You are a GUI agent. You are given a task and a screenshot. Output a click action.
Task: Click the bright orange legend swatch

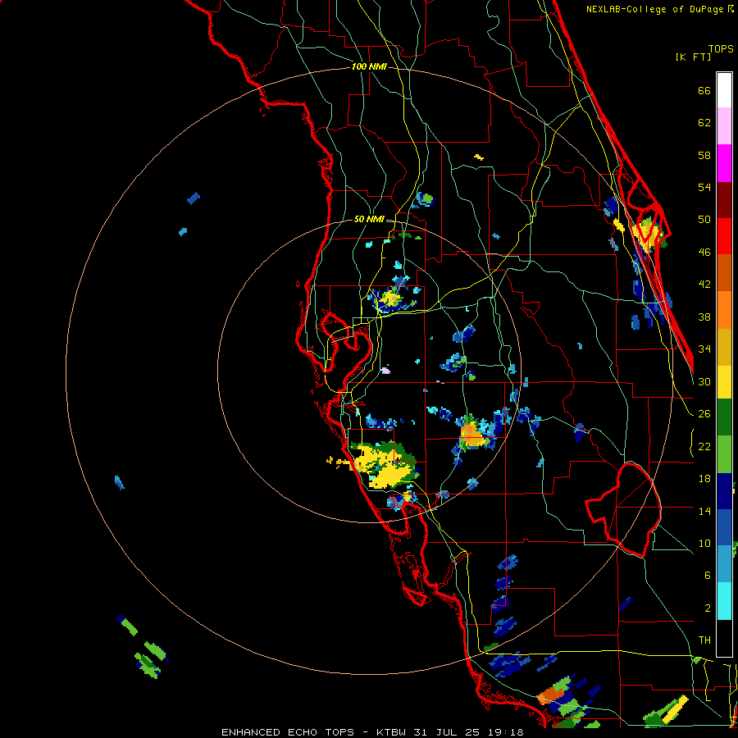coord(724,310)
